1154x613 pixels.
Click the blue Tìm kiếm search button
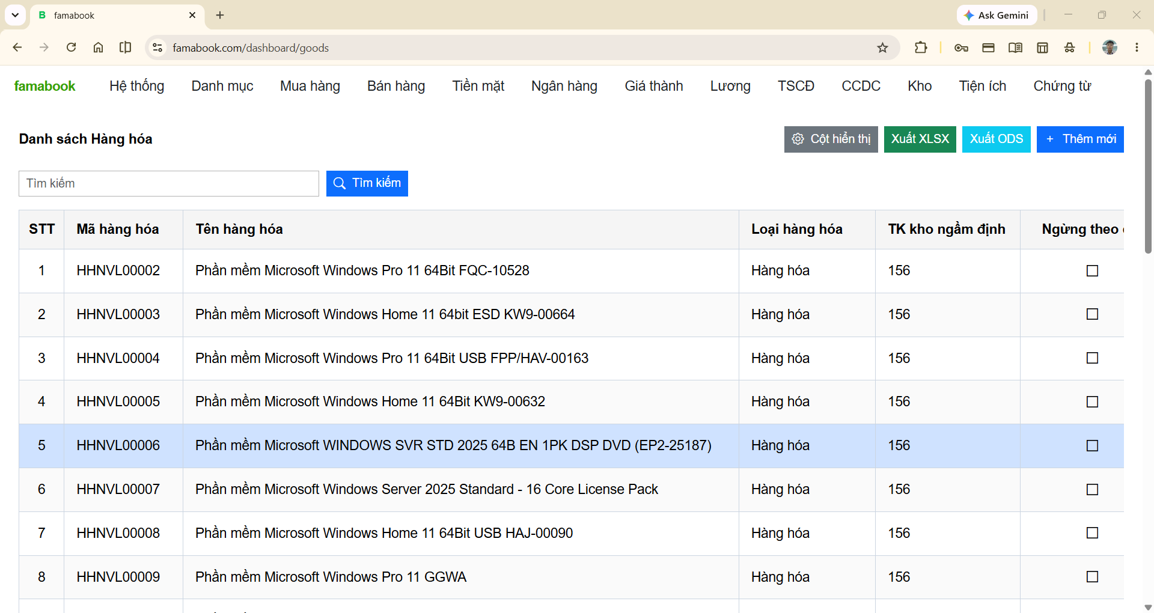[x=367, y=183]
